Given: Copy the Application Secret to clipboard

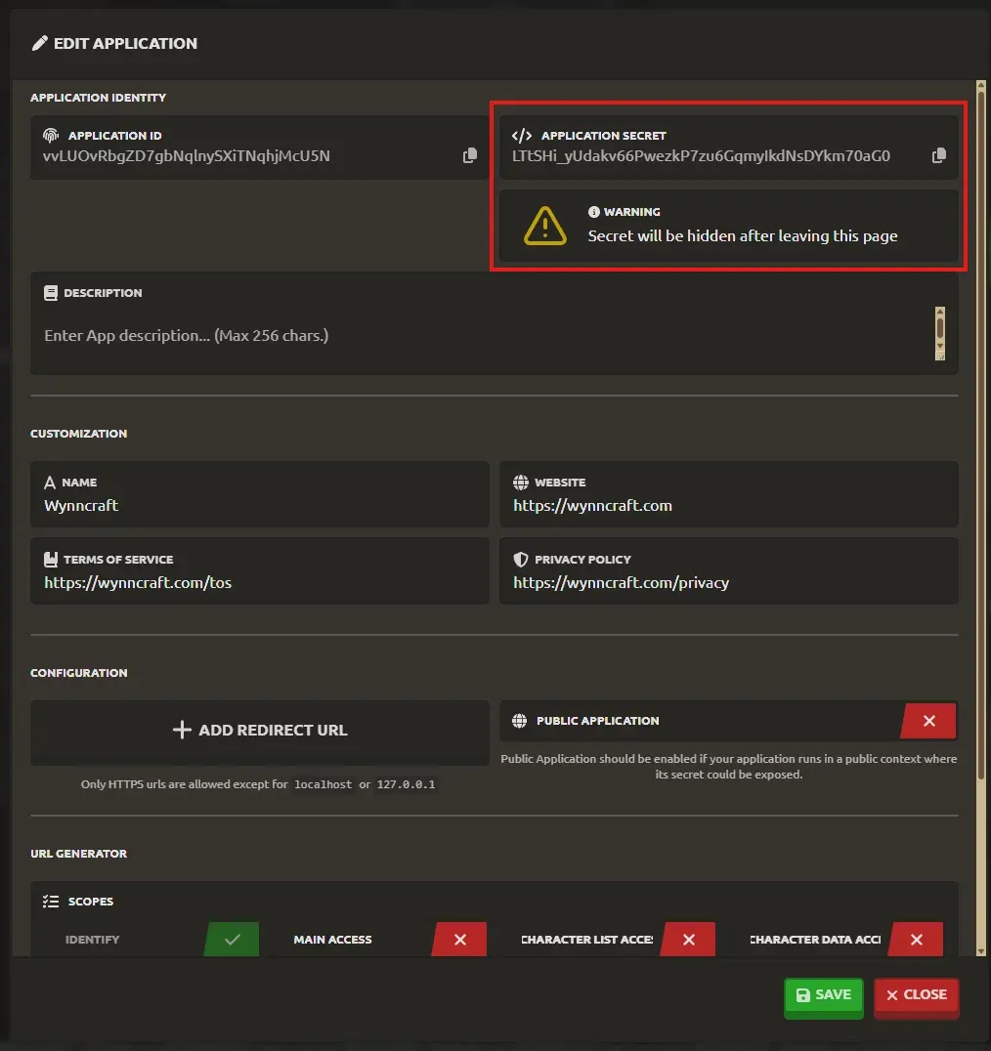Looking at the screenshot, I should point(938,155).
